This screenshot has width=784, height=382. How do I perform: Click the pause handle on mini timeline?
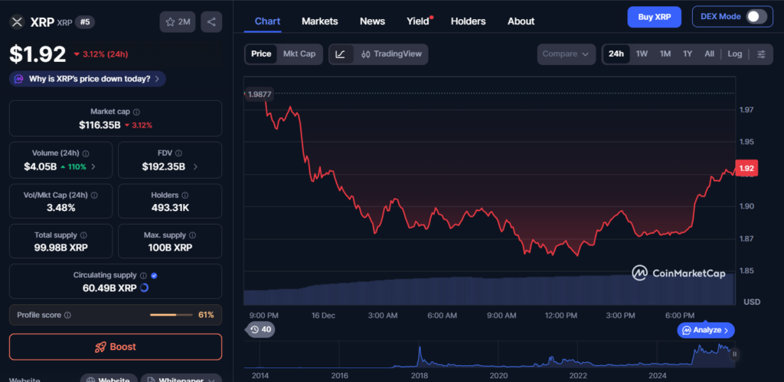(x=735, y=354)
